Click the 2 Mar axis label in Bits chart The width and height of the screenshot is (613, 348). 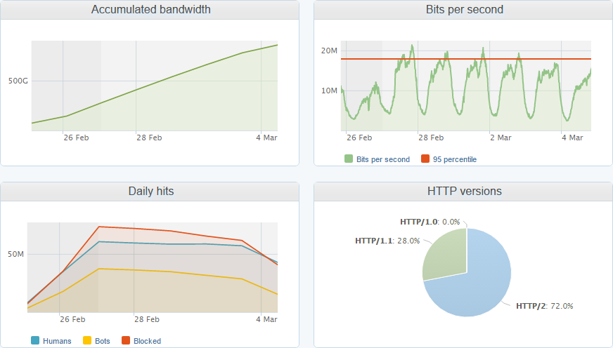tap(501, 138)
